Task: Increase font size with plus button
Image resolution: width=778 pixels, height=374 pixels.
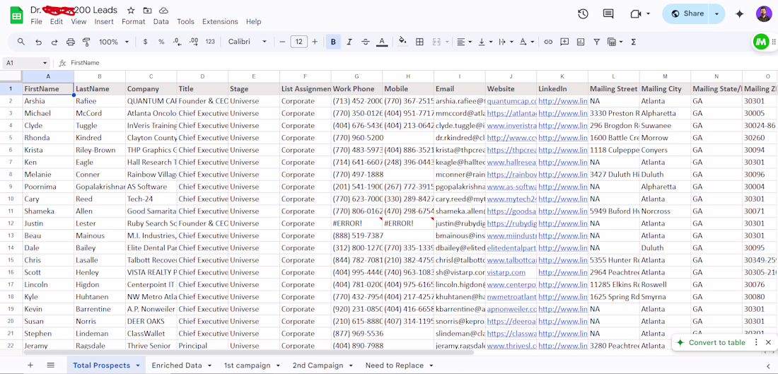Action: point(315,42)
